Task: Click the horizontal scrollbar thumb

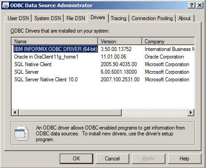Action: pos(70,112)
